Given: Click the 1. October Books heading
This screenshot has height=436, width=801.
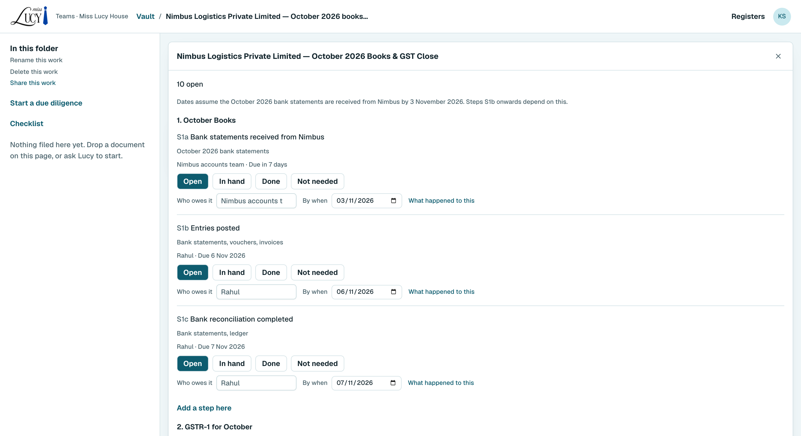Looking at the screenshot, I should [x=206, y=120].
